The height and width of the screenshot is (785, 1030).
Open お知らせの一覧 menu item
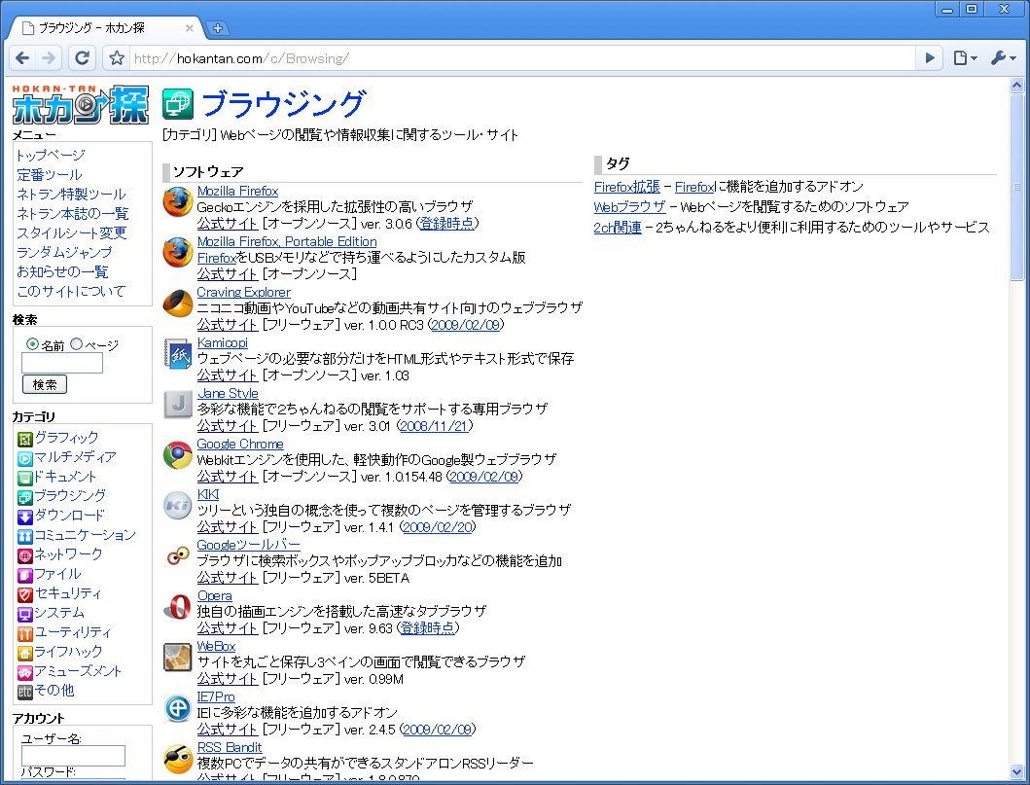coord(62,271)
